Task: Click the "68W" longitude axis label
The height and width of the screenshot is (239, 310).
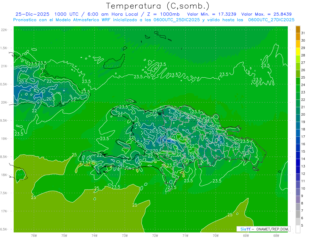Action: pos(276,235)
